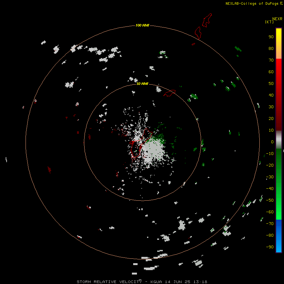The height and width of the screenshot is (284, 284).
Task: Click the blue bottom segment of color bar
Action: 279,236
